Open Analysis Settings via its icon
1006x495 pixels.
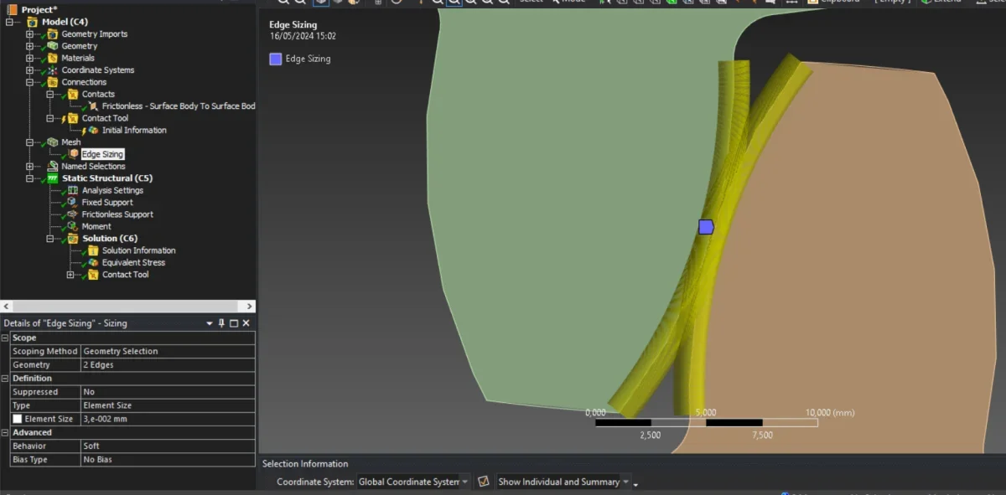[73, 191]
